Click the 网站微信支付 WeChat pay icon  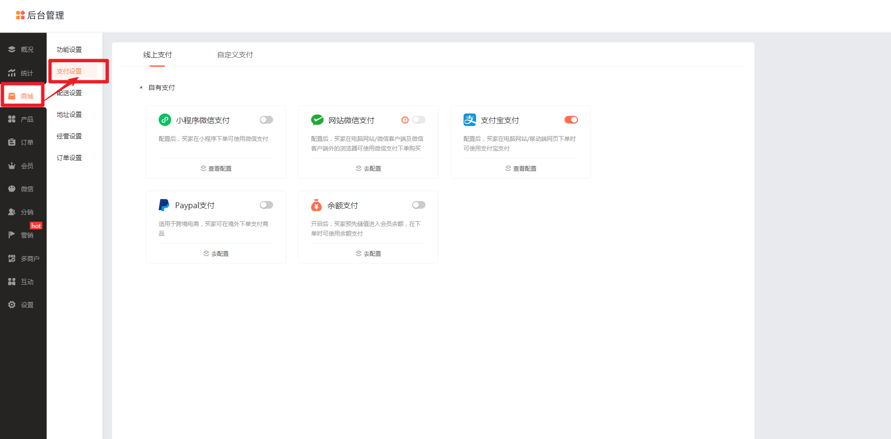coord(317,120)
